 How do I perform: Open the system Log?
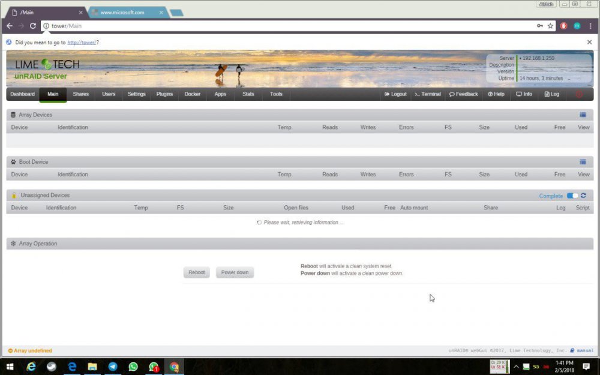pyautogui.click(x=552, y=94)
